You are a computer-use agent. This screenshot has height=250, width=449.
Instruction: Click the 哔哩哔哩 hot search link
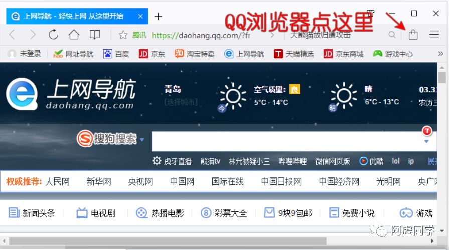tap(292, 161)
